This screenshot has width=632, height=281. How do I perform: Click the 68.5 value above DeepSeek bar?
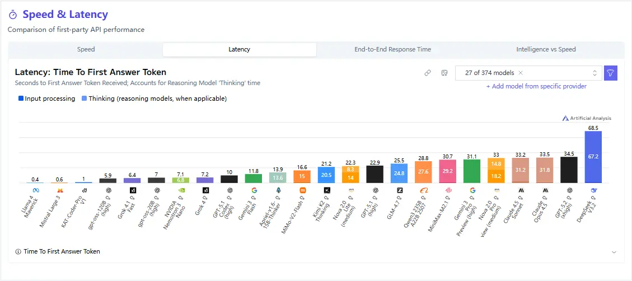[x=593, y=128]
